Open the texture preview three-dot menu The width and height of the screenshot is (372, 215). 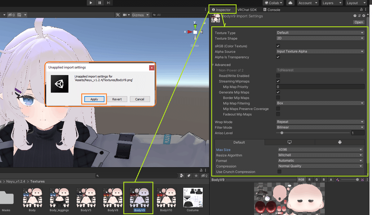coord(368,180)
